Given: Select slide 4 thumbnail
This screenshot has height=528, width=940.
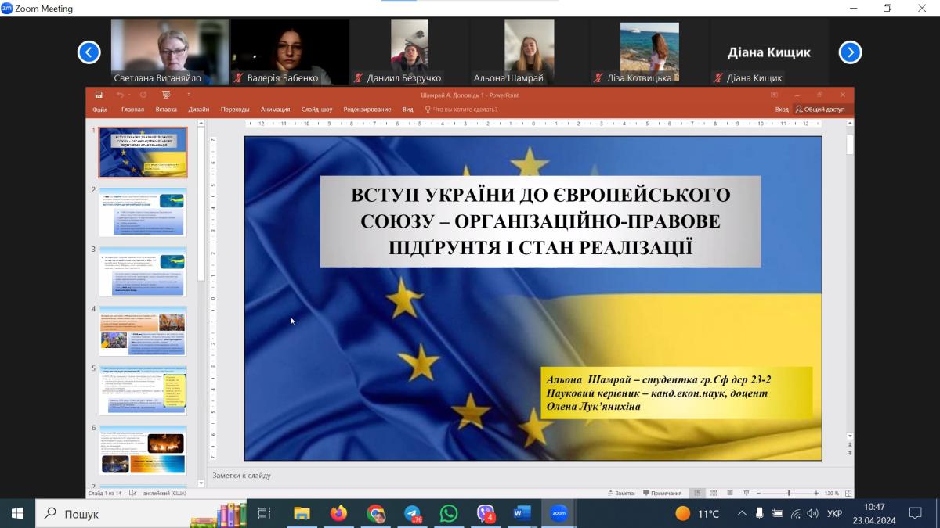Looking at the screenshot, I should [x=143, y=331].
